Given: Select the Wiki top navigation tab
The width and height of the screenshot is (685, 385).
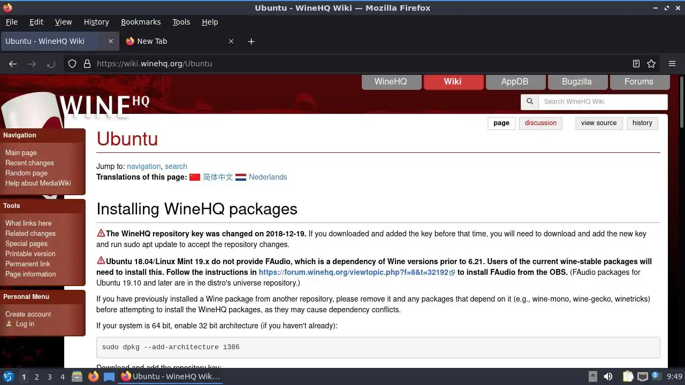Looking at the screenshot, I should tap(453, 82).
